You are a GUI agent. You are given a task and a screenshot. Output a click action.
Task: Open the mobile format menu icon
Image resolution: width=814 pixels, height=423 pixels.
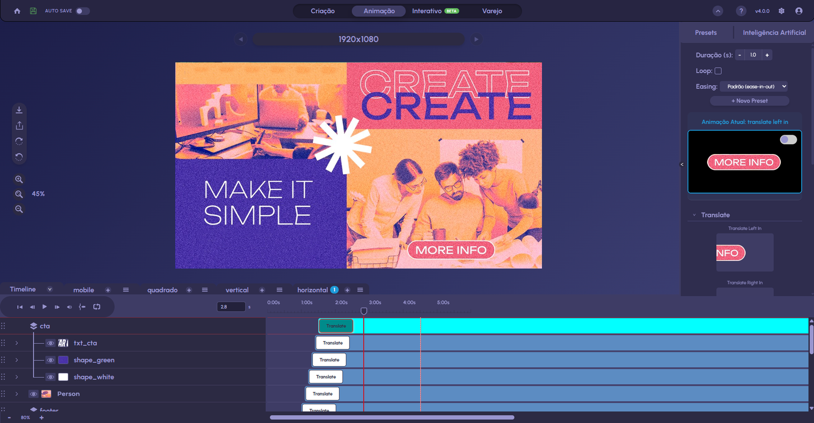[126, 290]
